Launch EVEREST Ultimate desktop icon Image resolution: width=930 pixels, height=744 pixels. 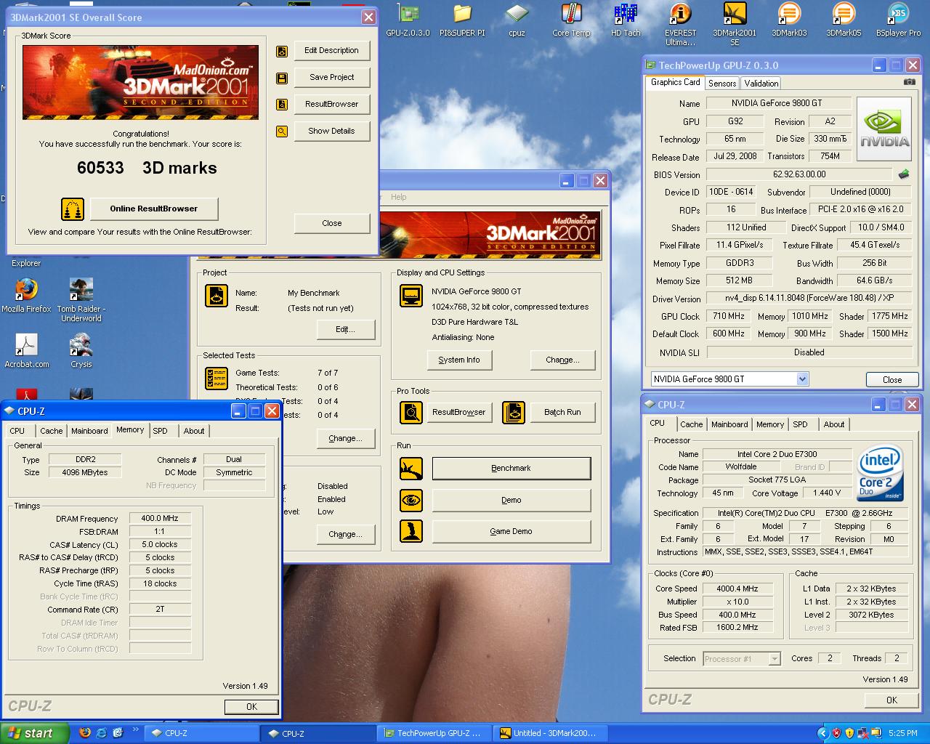pos(680,24)
